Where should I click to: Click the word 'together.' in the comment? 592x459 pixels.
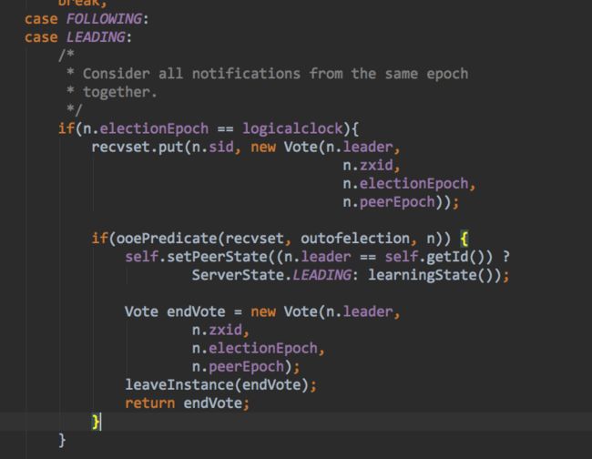(119, 92)
